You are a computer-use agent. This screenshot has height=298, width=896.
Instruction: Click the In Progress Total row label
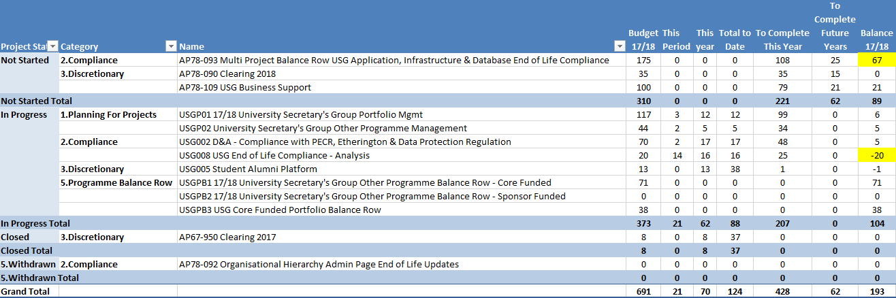[35, 223]
